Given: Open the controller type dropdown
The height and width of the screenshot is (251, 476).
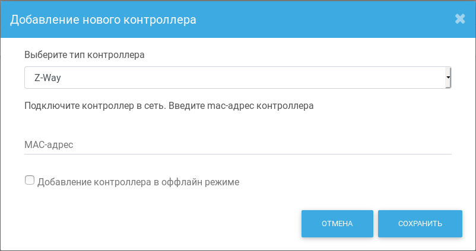Looking at the screenshot, I should (x=237, y=77).
